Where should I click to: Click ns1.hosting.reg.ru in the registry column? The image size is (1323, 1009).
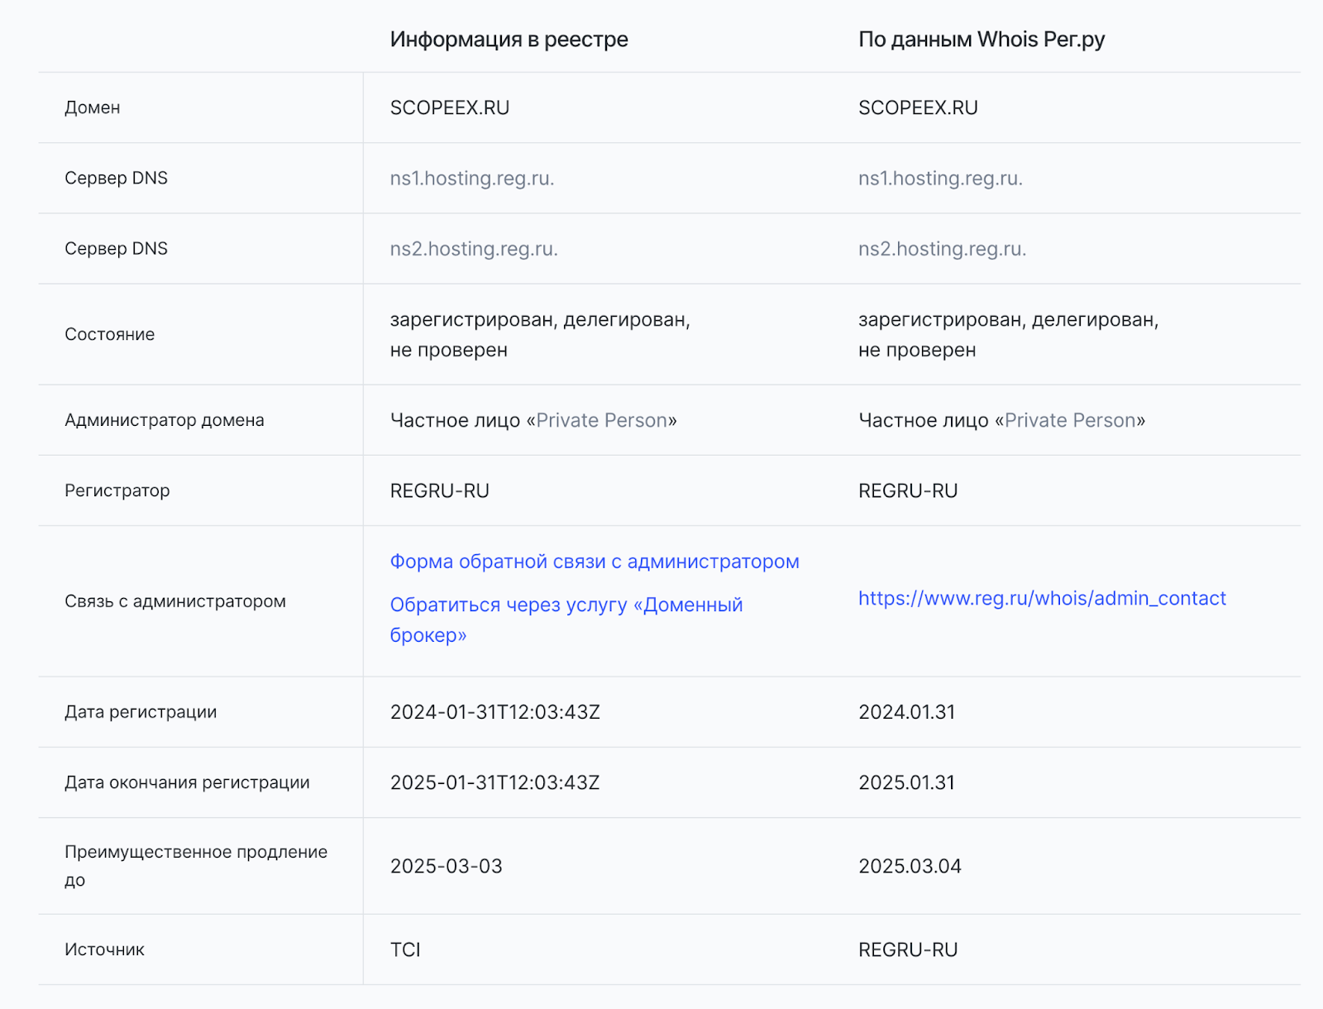pyautogui.click(x=472, y=179)
